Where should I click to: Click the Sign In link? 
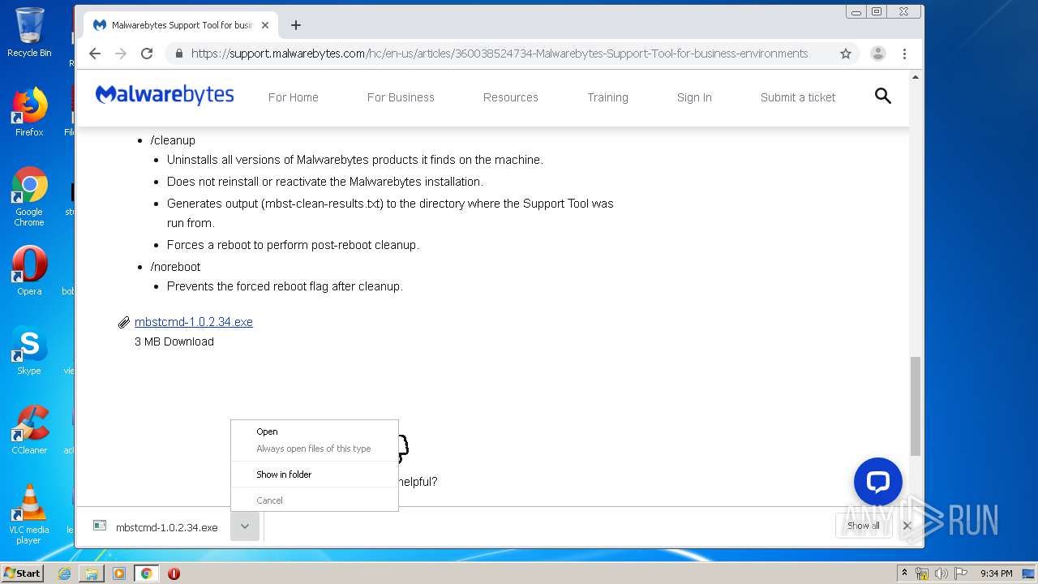(x=694, y=97)
